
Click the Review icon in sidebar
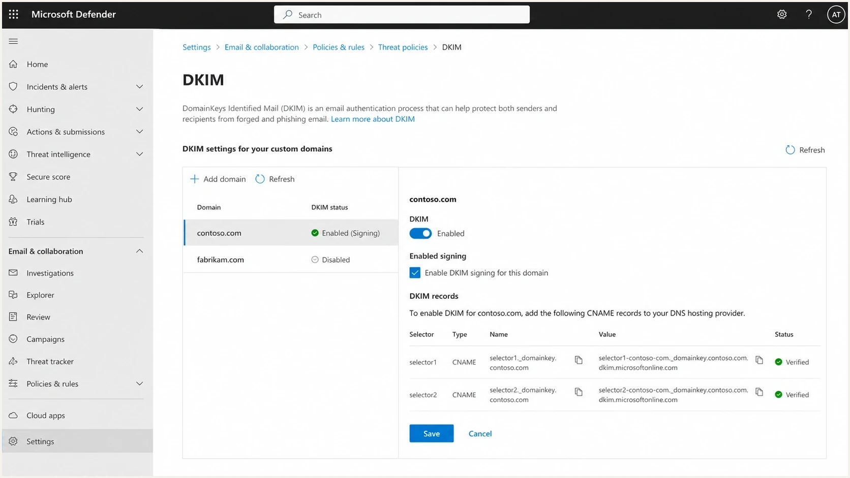[13, 316]
